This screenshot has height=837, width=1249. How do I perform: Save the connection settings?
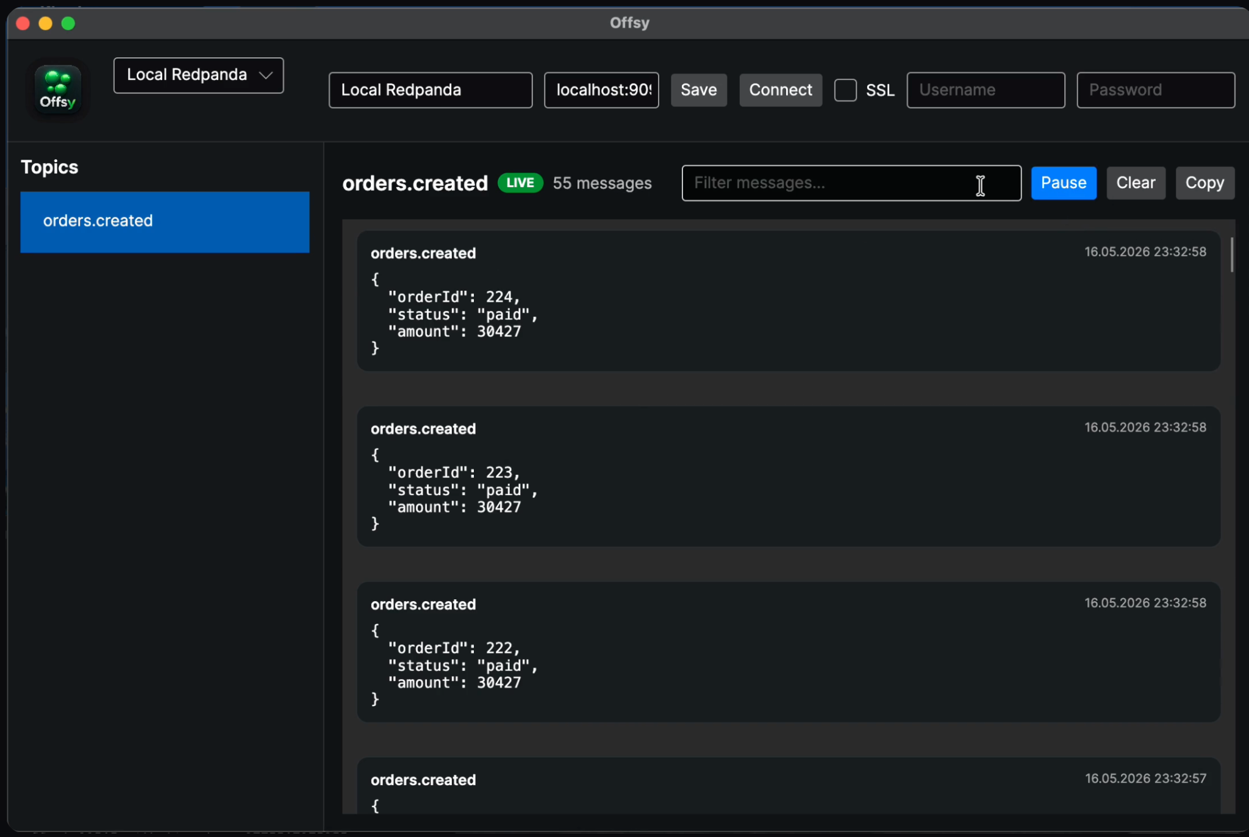point(699,90)
